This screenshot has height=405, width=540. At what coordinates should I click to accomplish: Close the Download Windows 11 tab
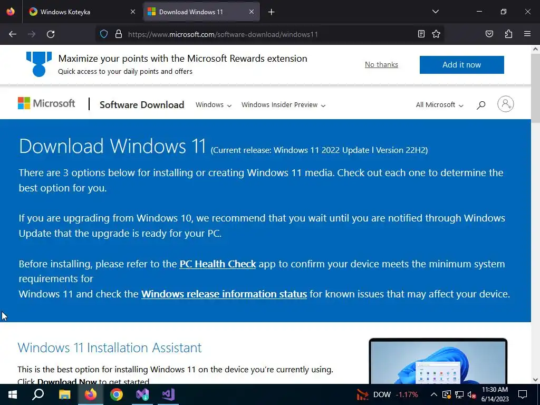pyautogui.click(x=252, y=12)
